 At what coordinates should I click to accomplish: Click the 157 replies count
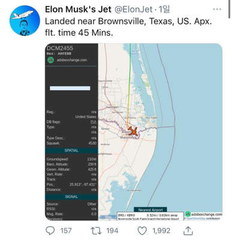point(66,230)
